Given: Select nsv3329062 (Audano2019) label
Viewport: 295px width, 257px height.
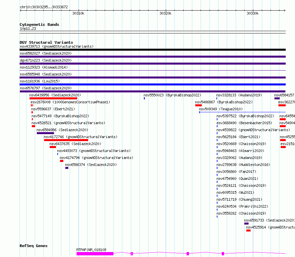Looking at the screenshot, I should [x=239, y=158].
